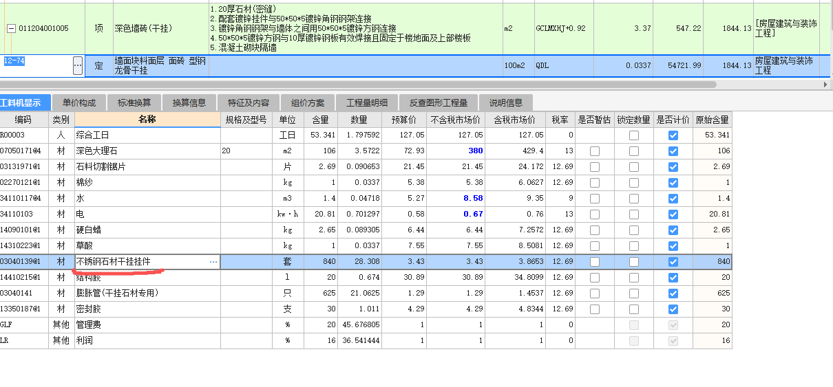Click the 原始含量 column header
The height and width of the screenshot is (387, 833).
click(x=712, y=120)
